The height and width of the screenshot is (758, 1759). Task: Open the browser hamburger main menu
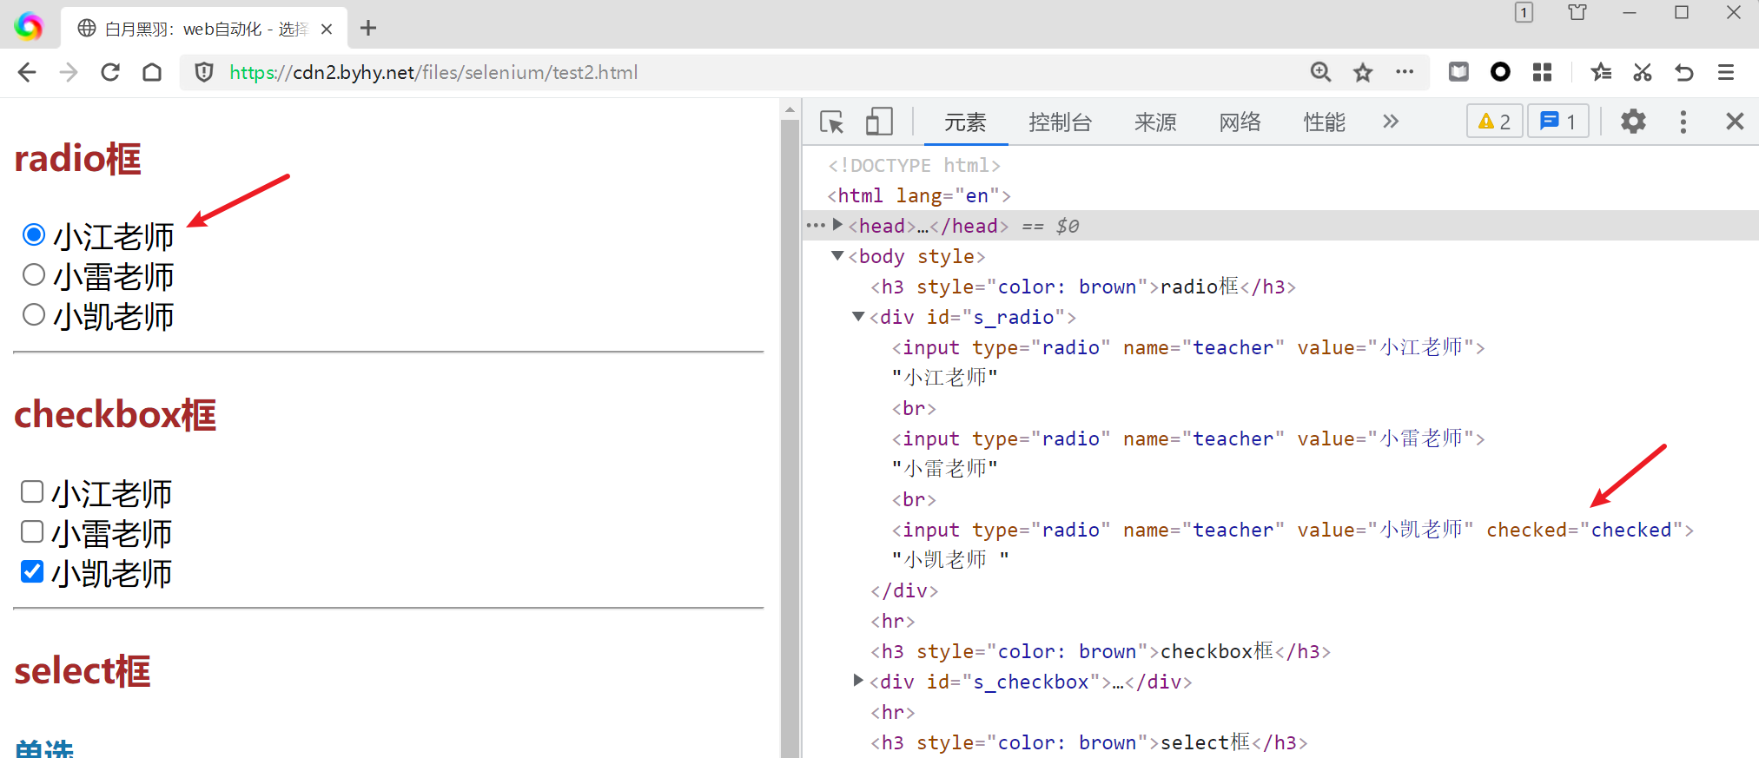pos(1726,72)
